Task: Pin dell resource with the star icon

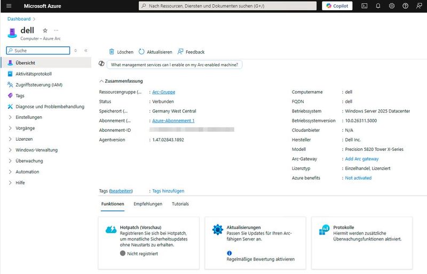Action: pos(45,30)
